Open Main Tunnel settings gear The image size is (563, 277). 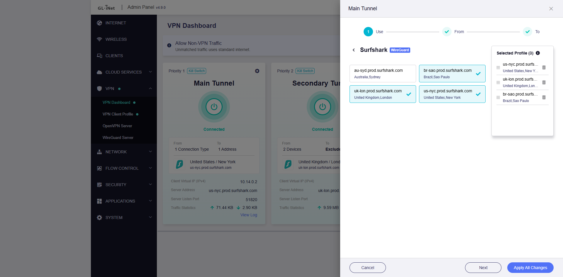[x=257, y=71]
